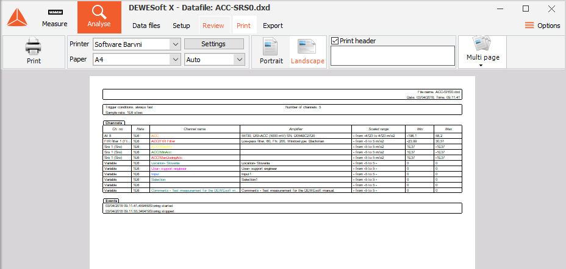This screenshot has width=566, height=269.
Task: Open the Paper size dropdown A4
Action: point(137,60)
